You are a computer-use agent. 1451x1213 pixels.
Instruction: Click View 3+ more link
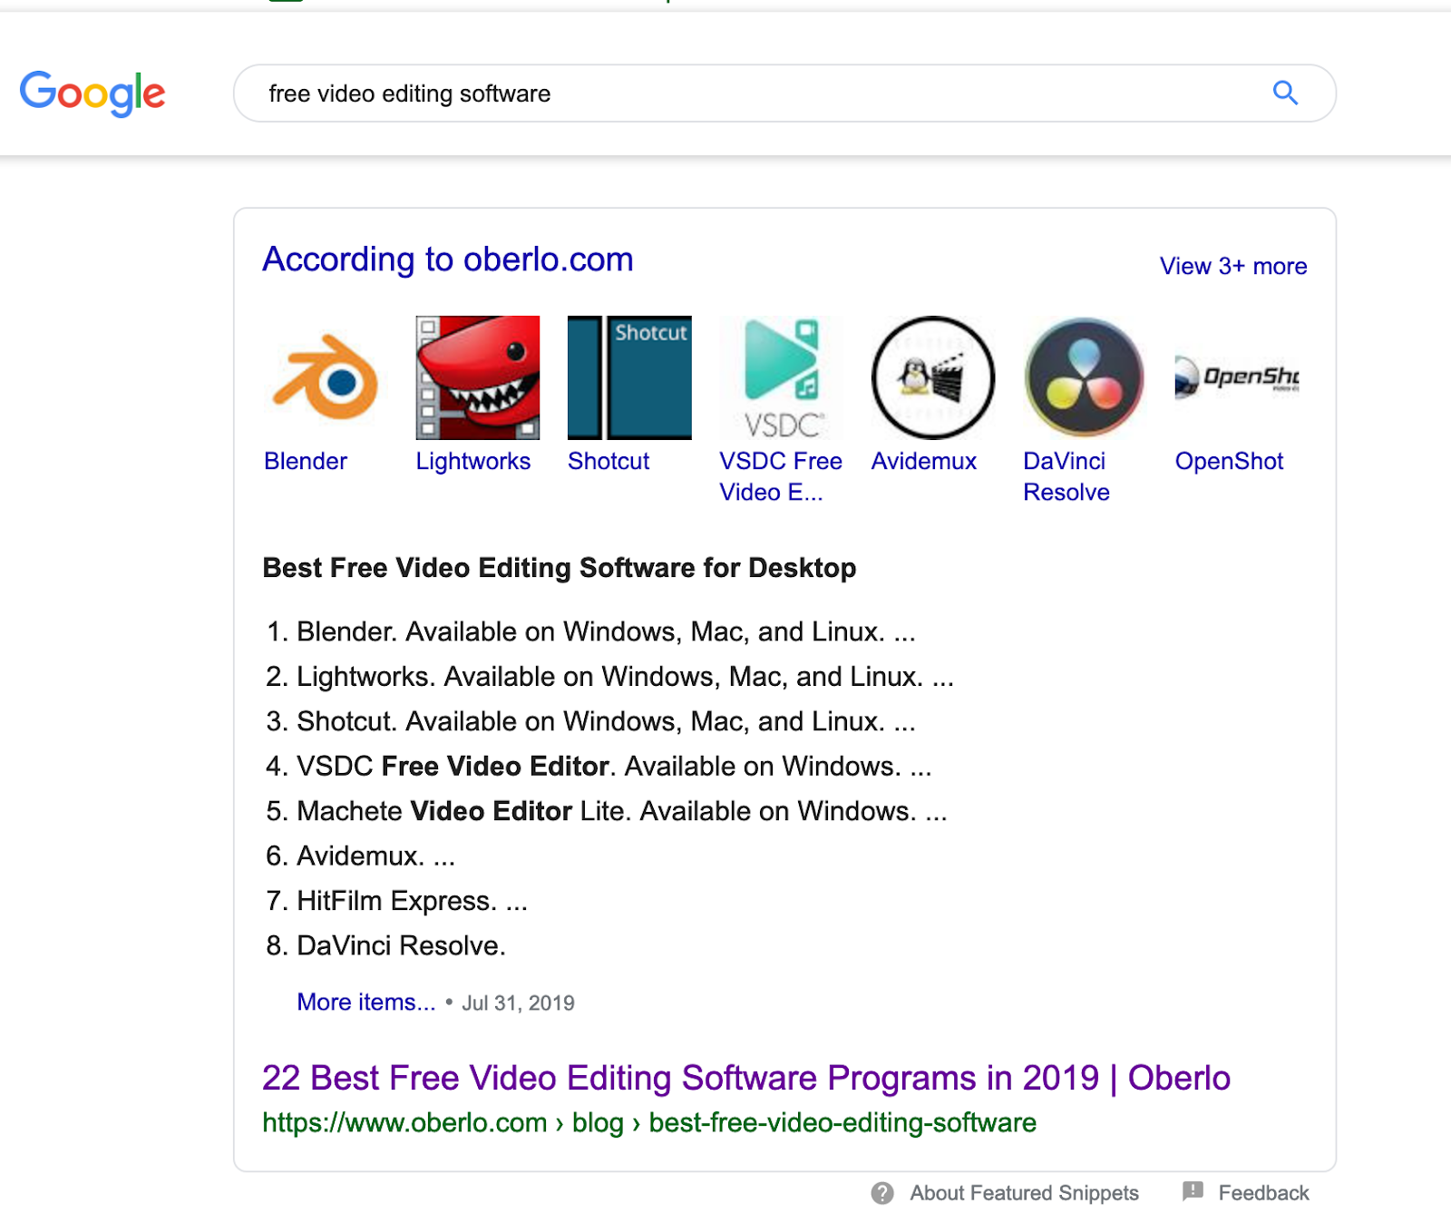pyautogui.click(x=1233, y=266)
